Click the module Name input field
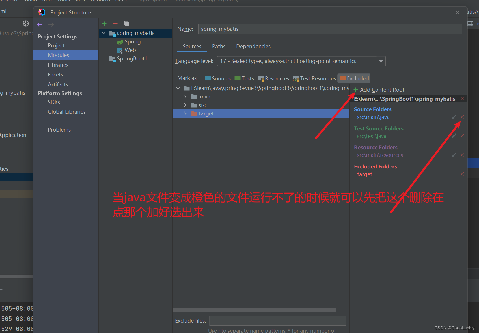The width and height of the screenshot is (479, 333). pos(330,29)
